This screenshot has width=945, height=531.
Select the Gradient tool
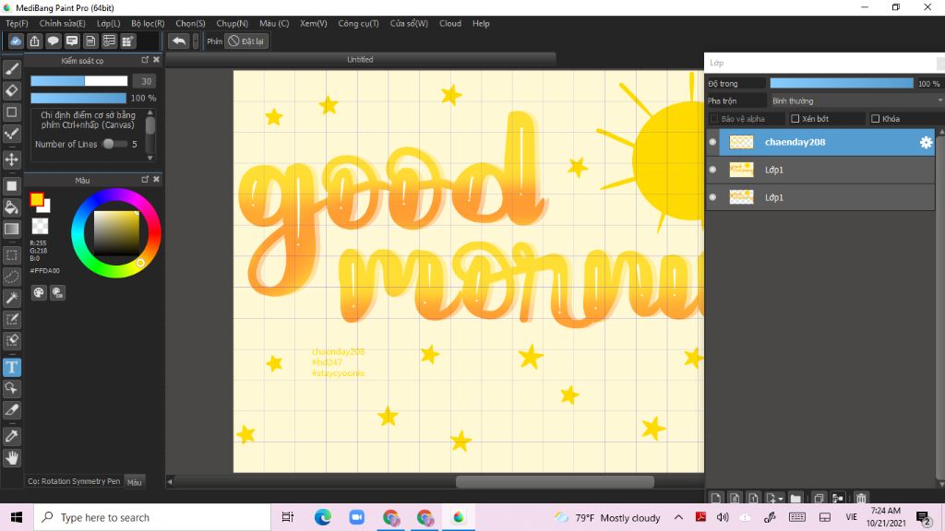pyautogui.click(x=11, y=229)
